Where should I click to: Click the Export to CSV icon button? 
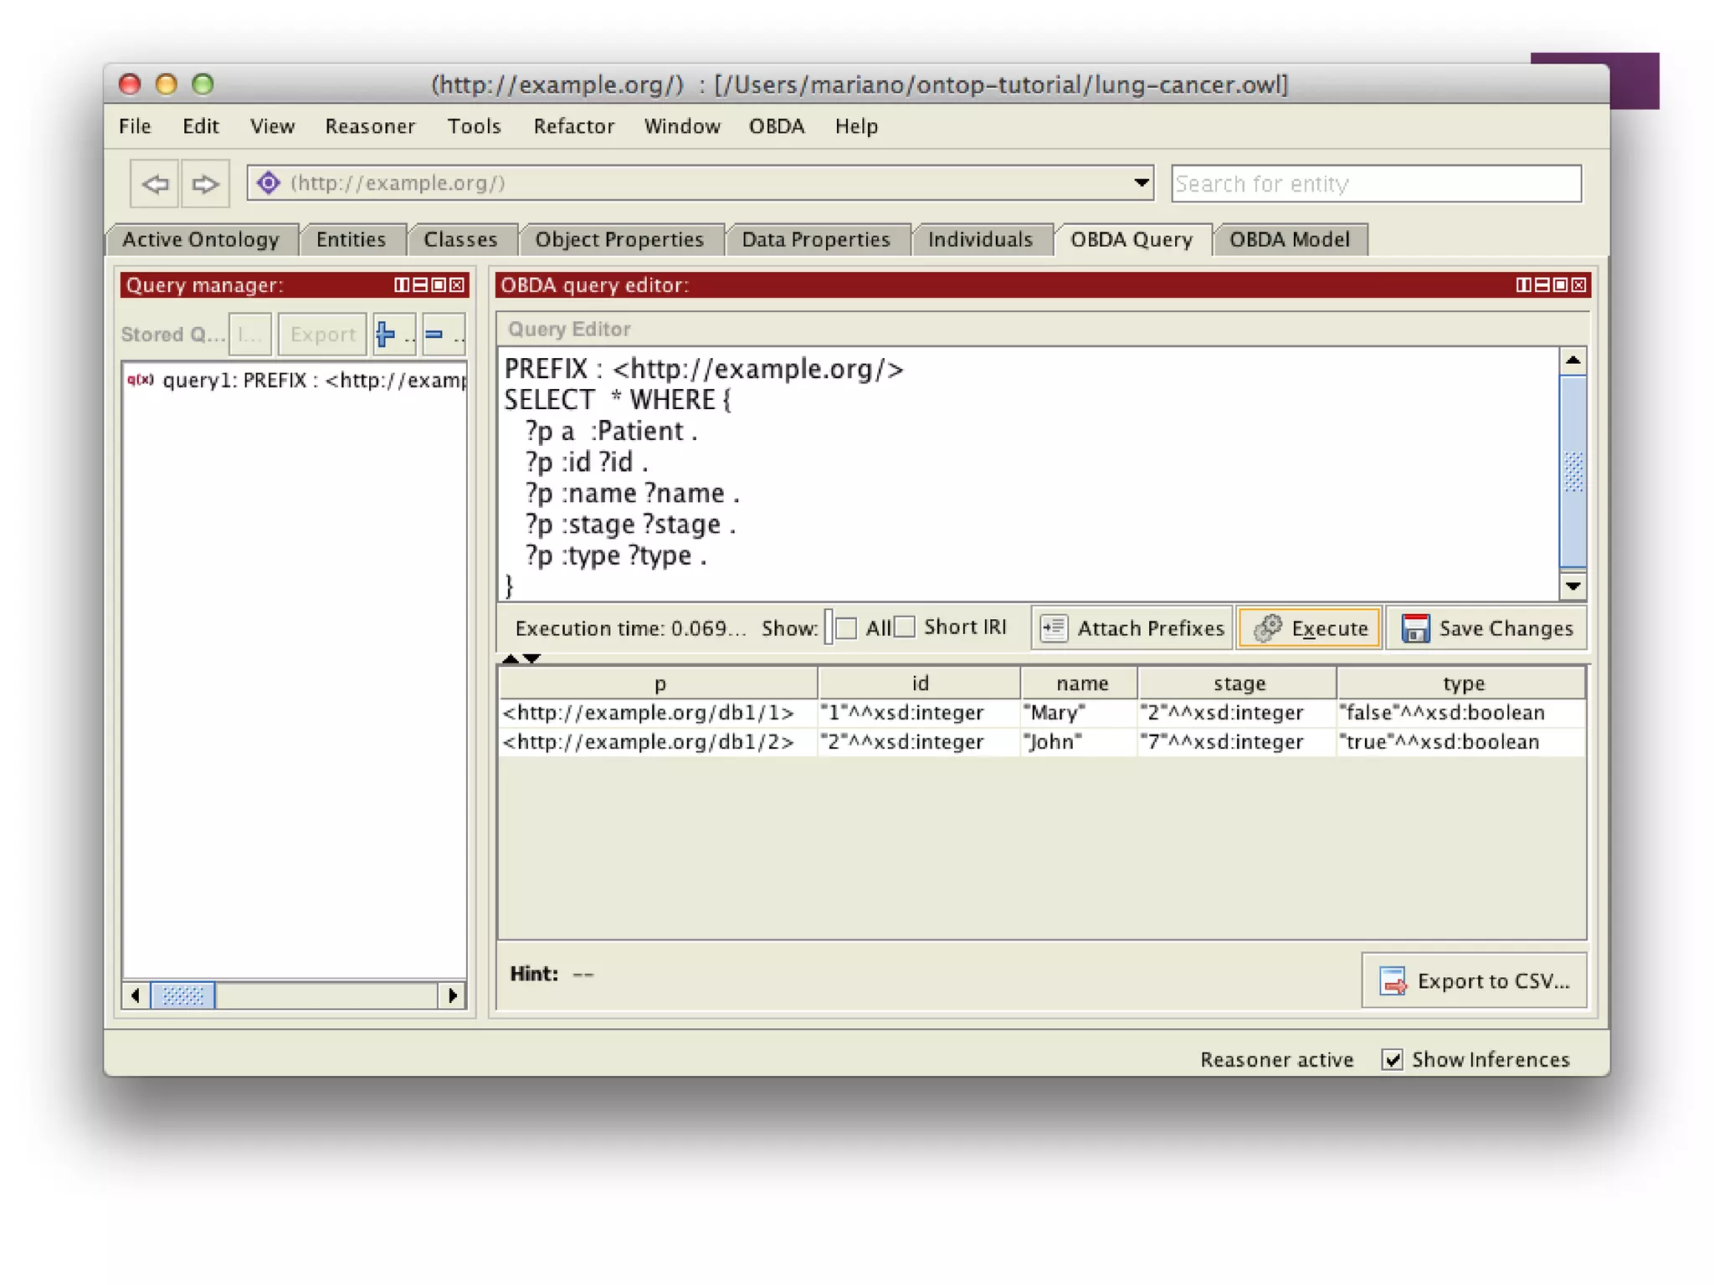[x=1475, y=980]
